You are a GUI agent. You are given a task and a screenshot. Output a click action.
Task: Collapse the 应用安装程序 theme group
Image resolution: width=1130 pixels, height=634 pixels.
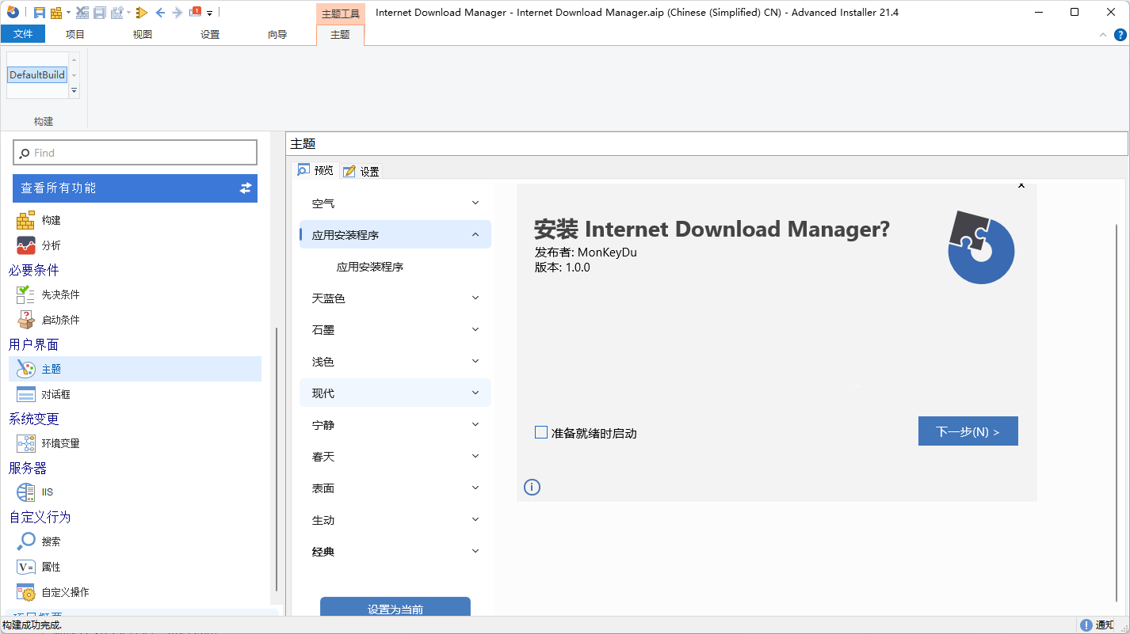pyautogui.click(x=475, y=234)
